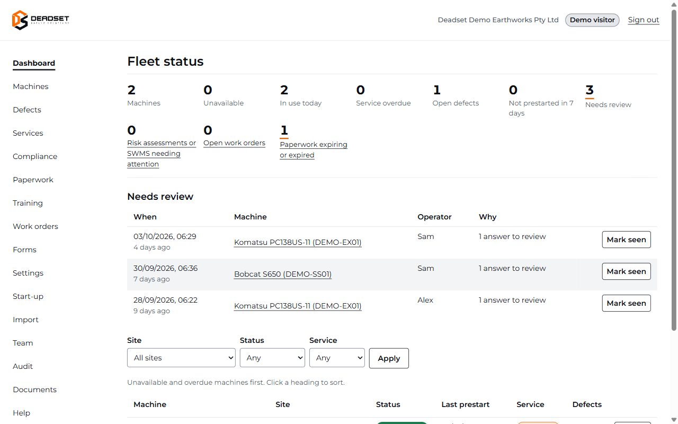Sort fleet table by Site heading
The width and height of the screenshot is (678, 424).
[283, 404]
